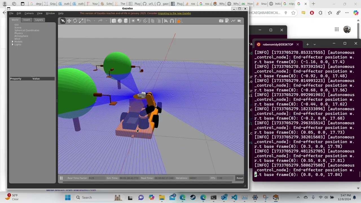Image resolution: width=361 pixels, height=203 pixels.
Task: Activate the scale mode tool
Action: click(x=81, y=21)
